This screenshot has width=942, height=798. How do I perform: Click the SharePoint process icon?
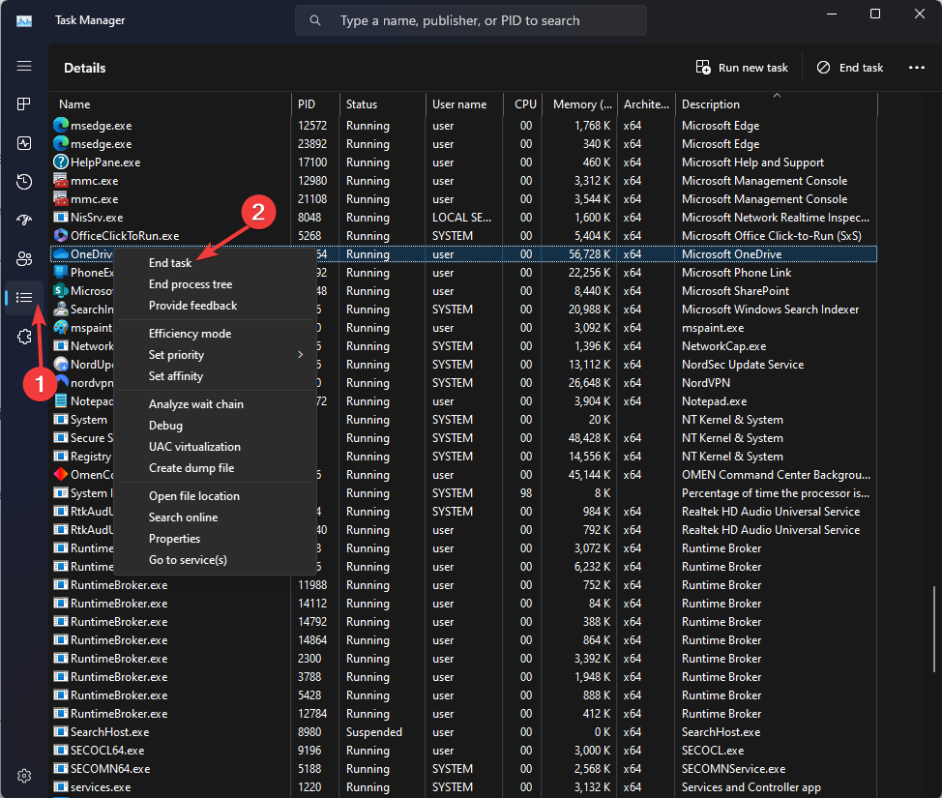(61, 291)
